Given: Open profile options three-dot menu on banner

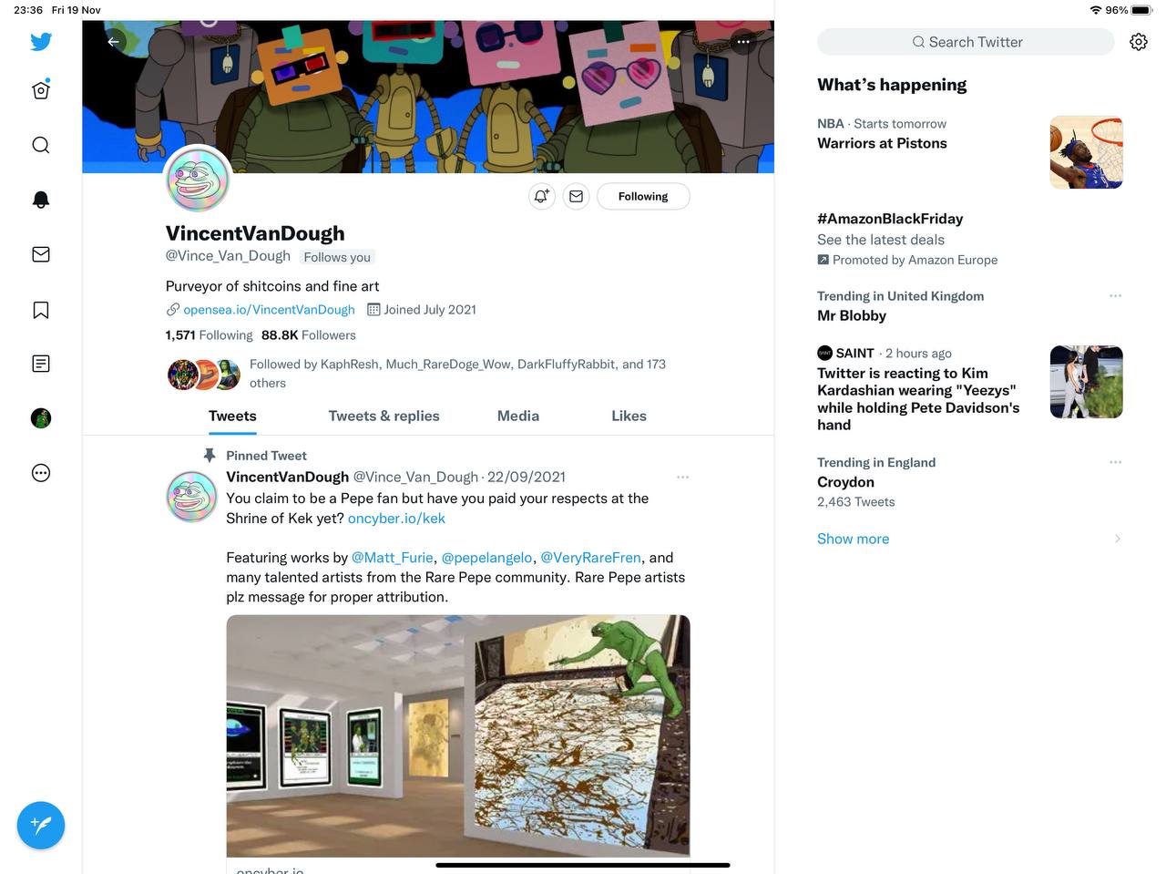Looking at the screenshot, I should (x=743, y=42).
